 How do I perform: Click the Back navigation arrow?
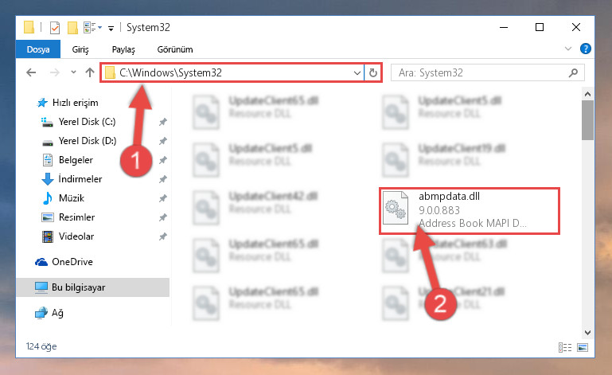tap(31, 72)
